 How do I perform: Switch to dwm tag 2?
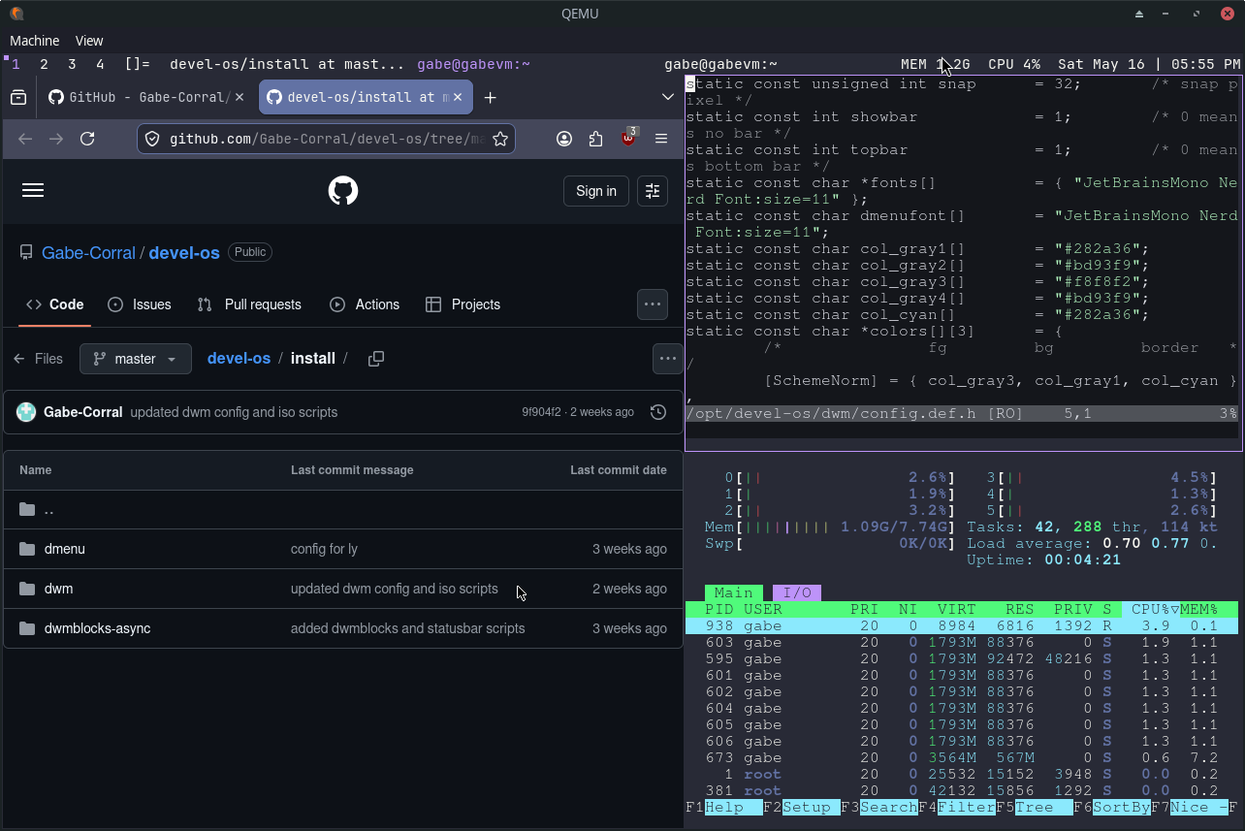pos(44,64)
